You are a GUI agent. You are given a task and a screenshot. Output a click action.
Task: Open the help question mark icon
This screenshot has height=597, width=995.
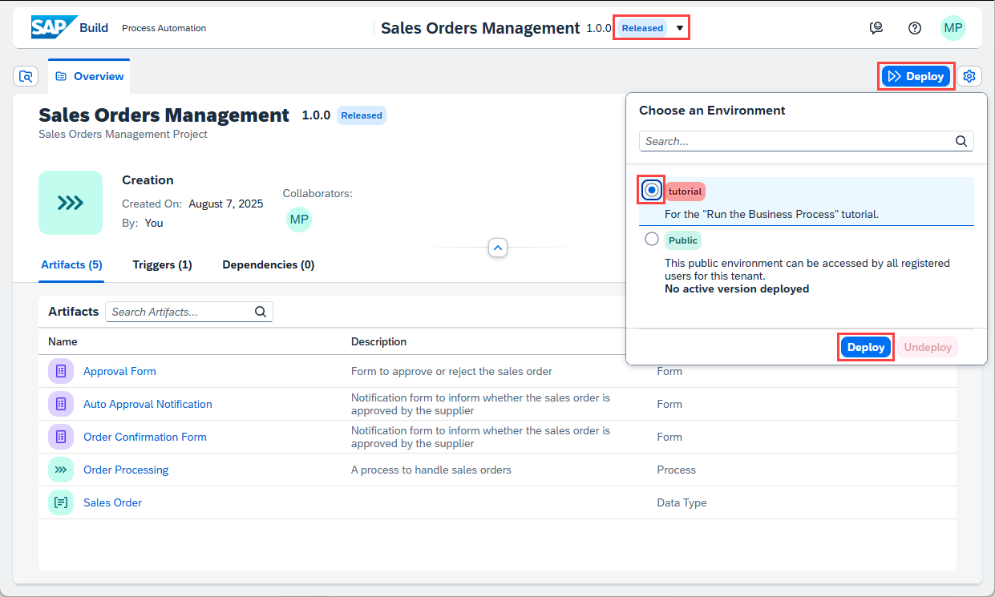point(915,28)
